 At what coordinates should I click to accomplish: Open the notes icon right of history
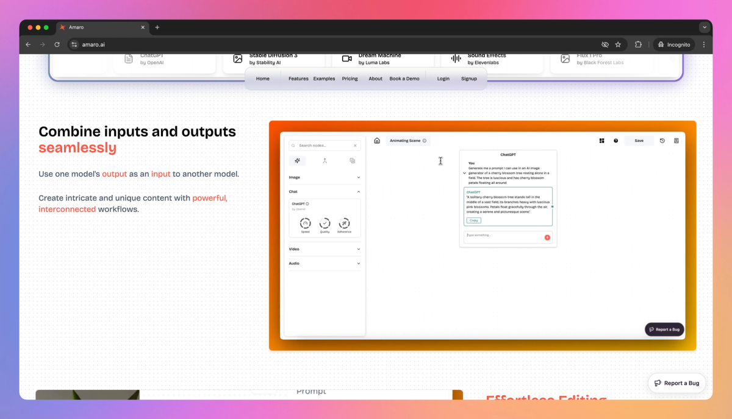click(x=676, y=141)
